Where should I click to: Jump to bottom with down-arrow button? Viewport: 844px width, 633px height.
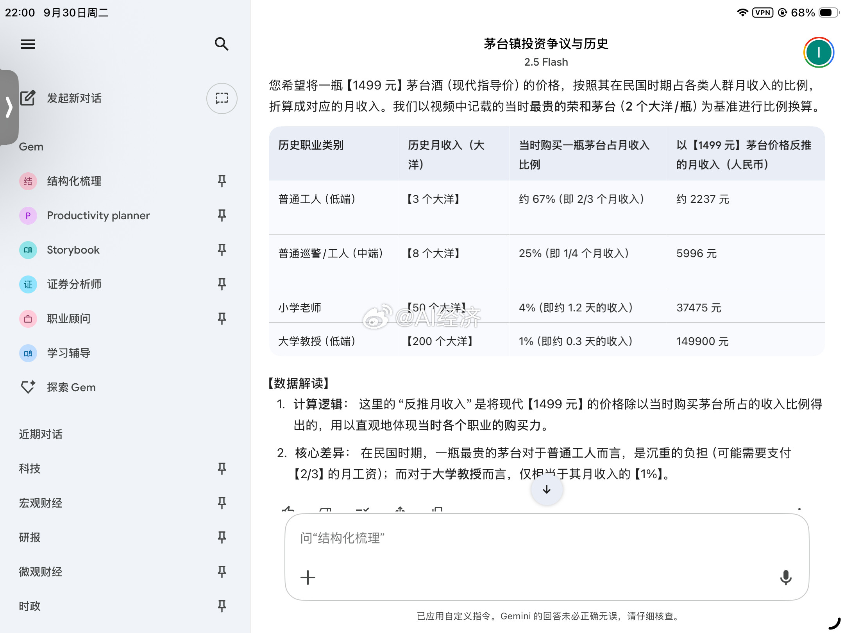(547, 490)
